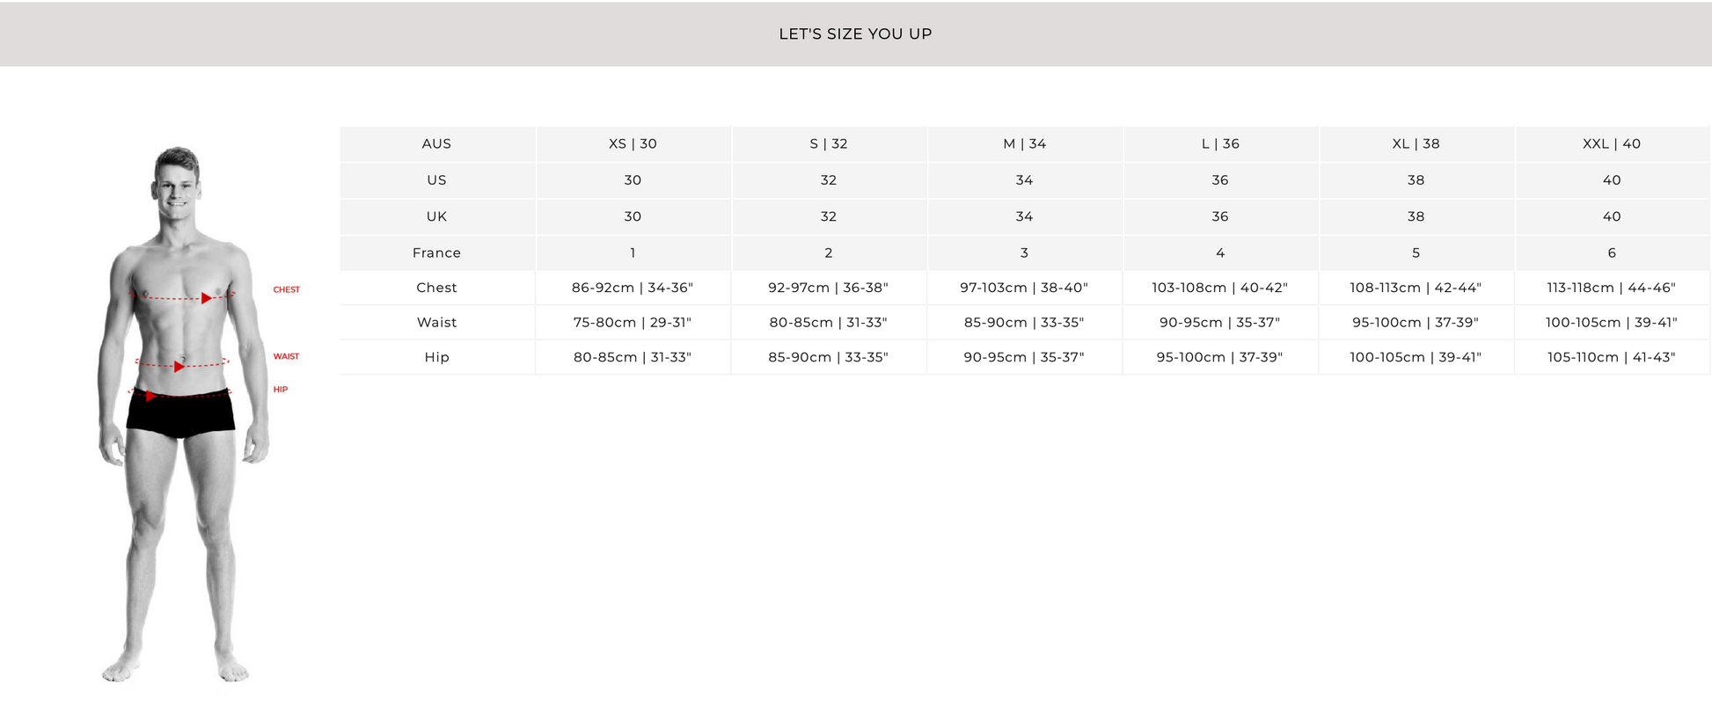1712x701 pixels.
Task: Select the XXL | 40 size column header
Action: [x=1612, y=143]
